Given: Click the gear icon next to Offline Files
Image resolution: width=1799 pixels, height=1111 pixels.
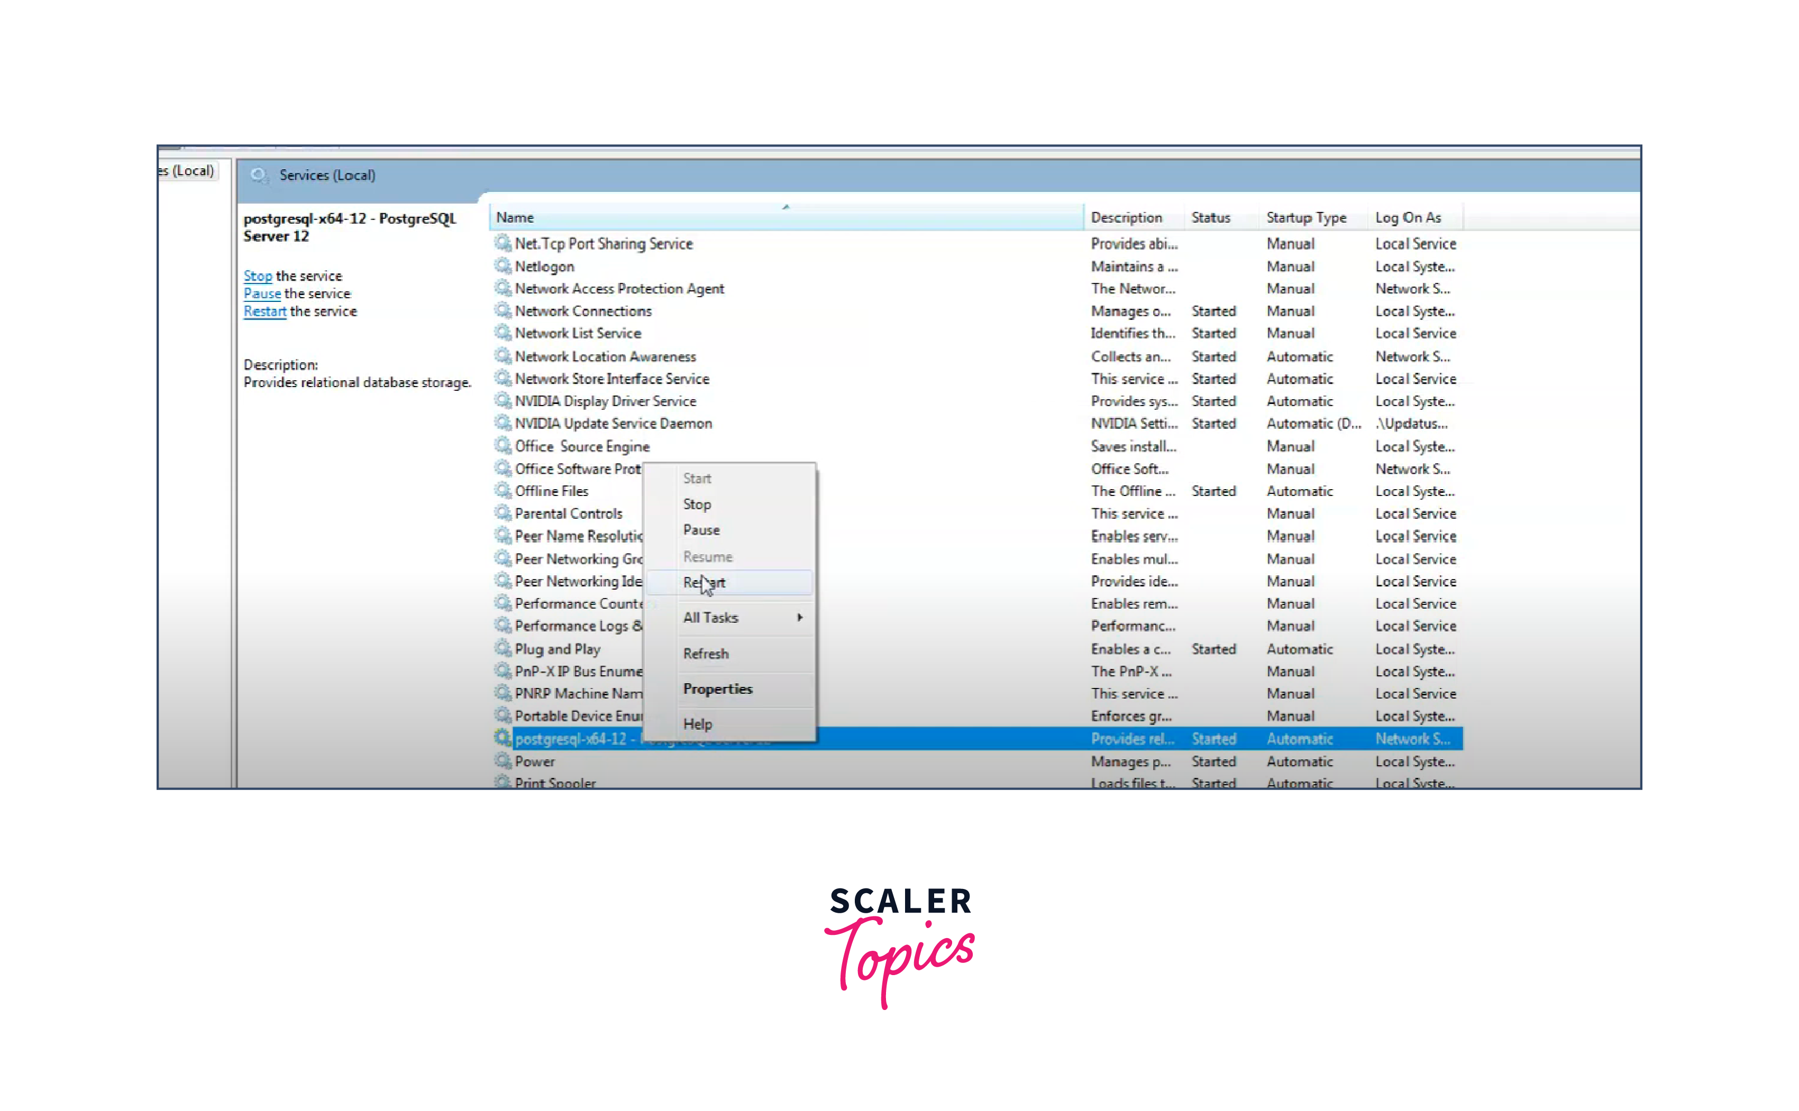Looking at the screenshot, I should [503, 490].
